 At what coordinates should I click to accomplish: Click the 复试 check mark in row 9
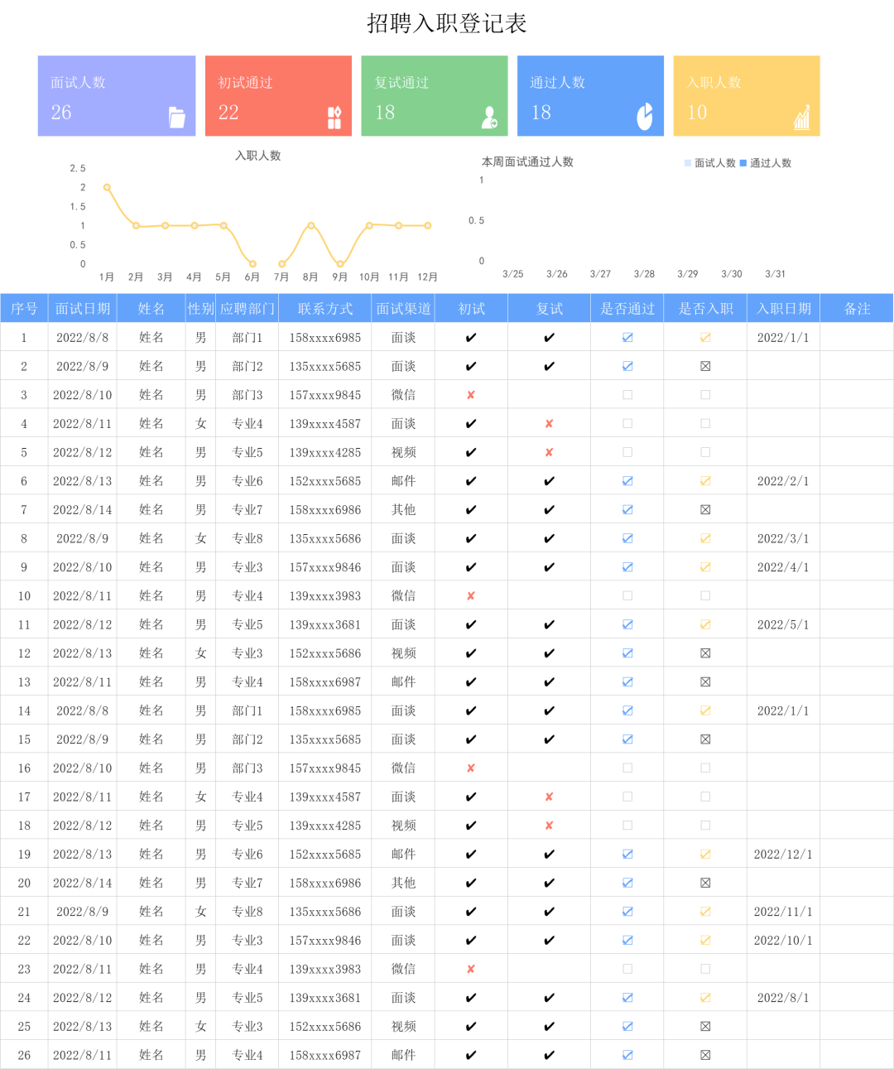[x=549, y=567]
